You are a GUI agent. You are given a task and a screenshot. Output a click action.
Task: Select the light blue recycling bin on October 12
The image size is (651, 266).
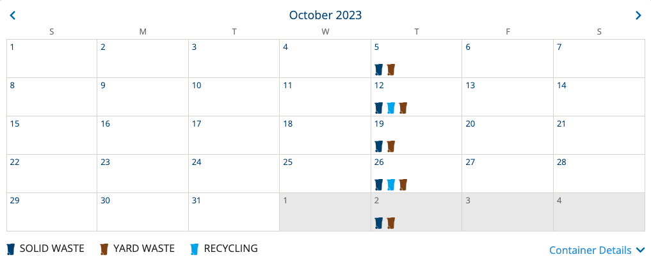pyautogui.click(x=390, y=108)
